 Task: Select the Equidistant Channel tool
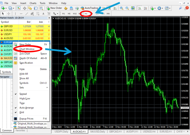(32, 14)
